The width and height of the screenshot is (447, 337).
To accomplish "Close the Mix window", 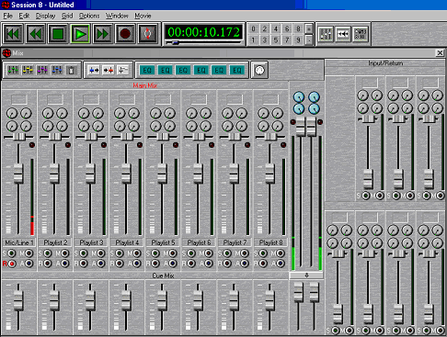I will (x=440, y=53).
